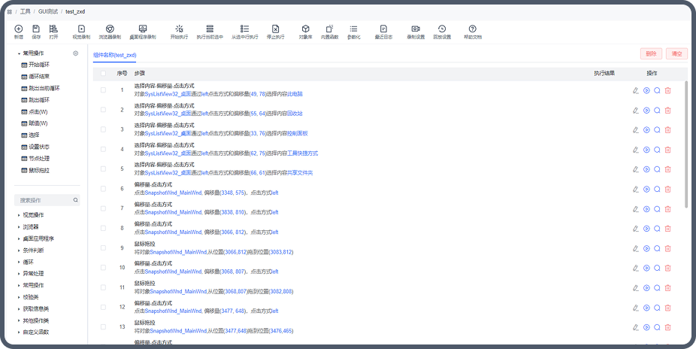Expand the 视觉操作 category
This screenshot has width=696, height=349.
point(33,215)
